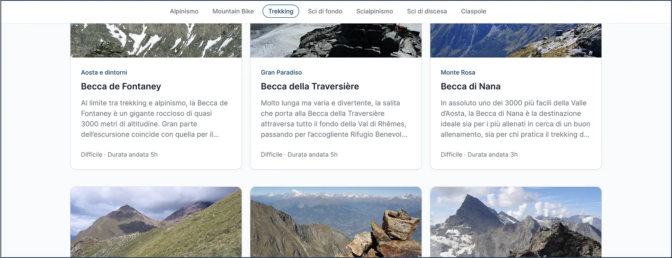The image size is (672, 258).
Task: Open the pointed rocky peak thumbnail
Action: [x=515, y=222]
